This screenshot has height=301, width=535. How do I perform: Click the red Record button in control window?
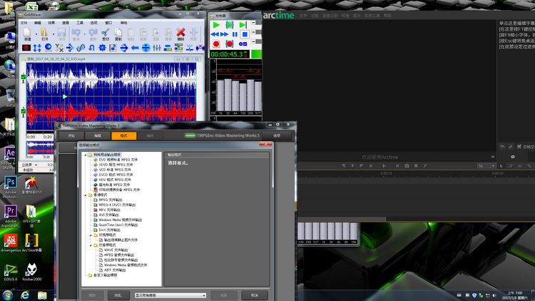(216, 44)
